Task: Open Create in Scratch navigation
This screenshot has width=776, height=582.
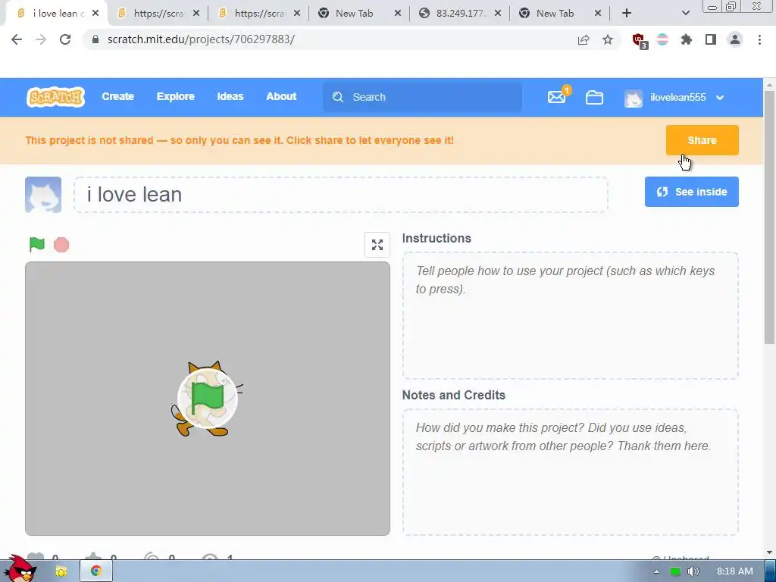Action: [117, 97]
